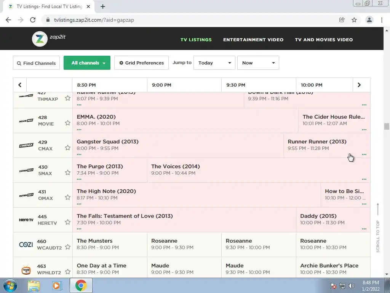Click the Action Center flag tray icon
This screenshot has height=293, width=390.
(333, 286)
